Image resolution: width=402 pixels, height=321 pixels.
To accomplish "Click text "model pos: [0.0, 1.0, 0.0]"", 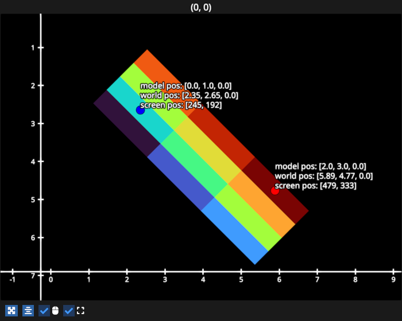I will (186, 86).
